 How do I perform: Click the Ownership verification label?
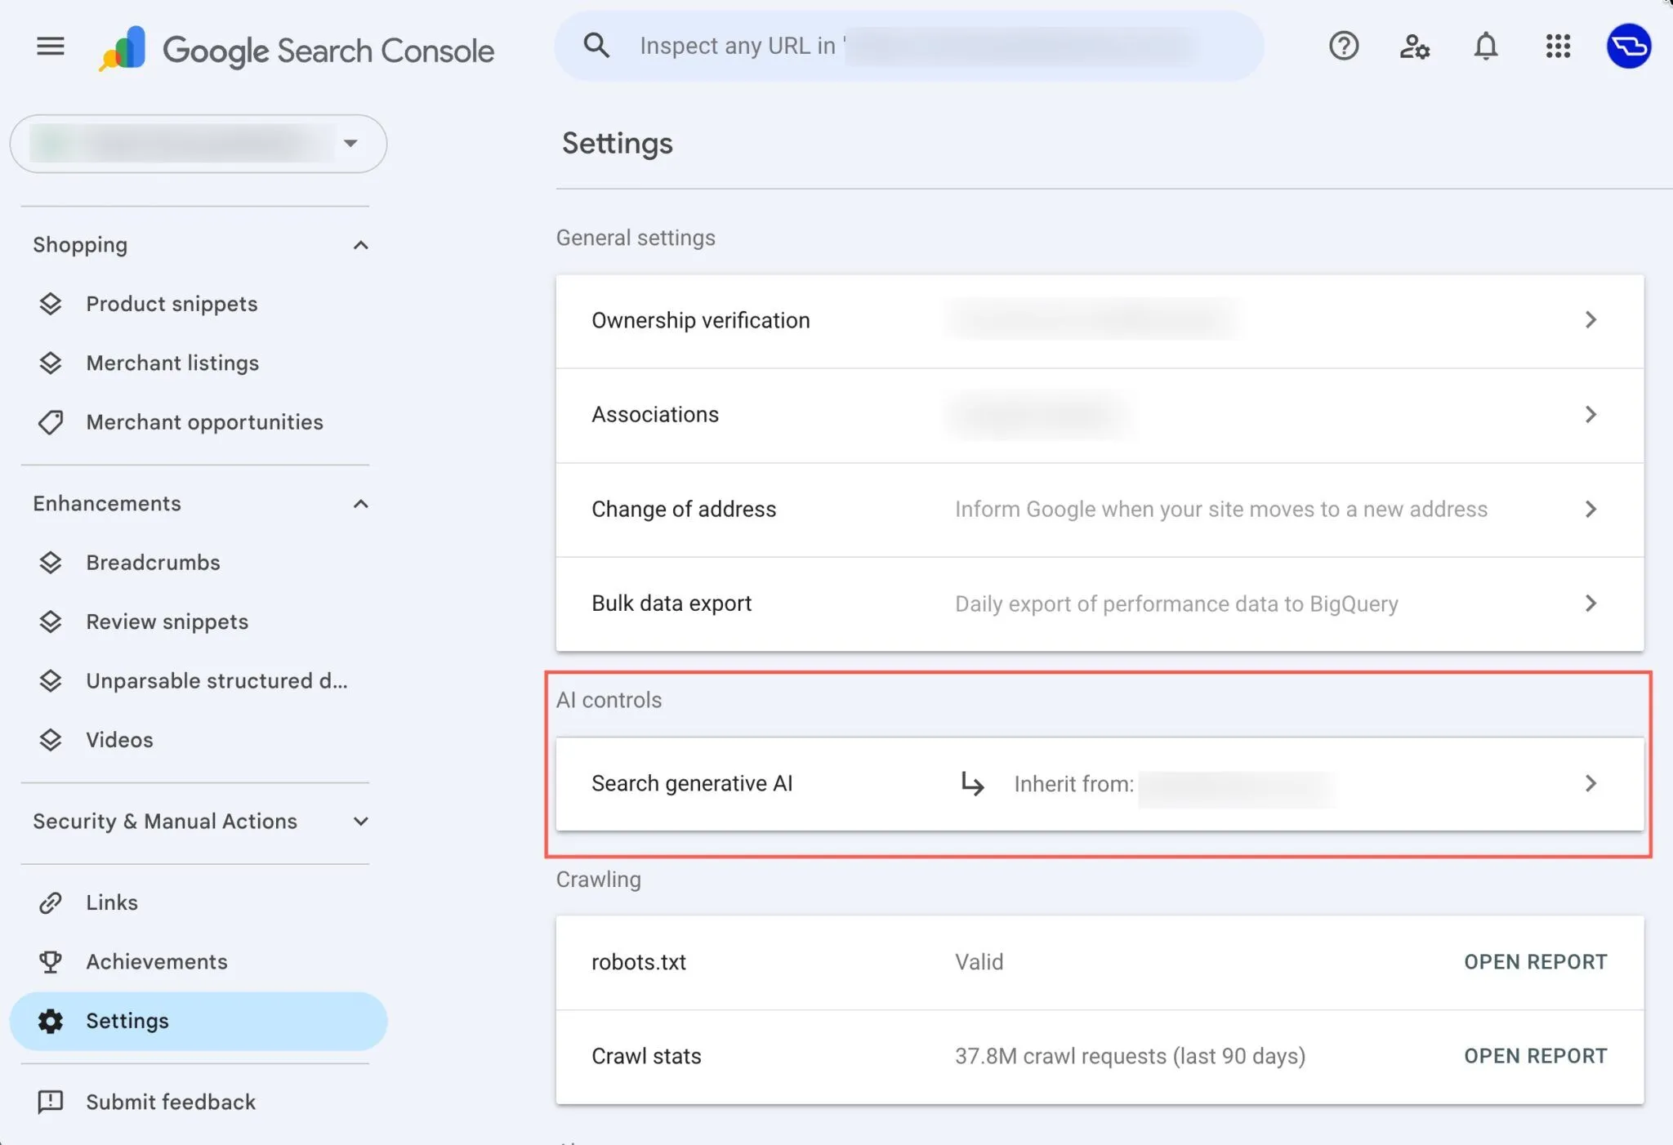(x=701, y=320)
